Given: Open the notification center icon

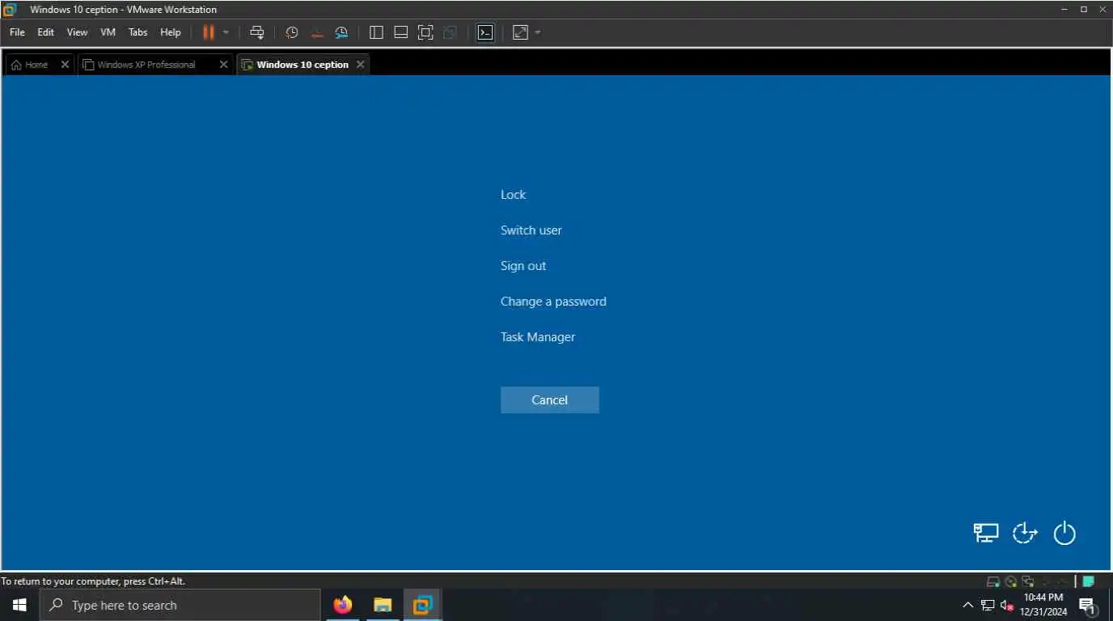Looking at the screenshot, I should click(x=1088, y=605).
